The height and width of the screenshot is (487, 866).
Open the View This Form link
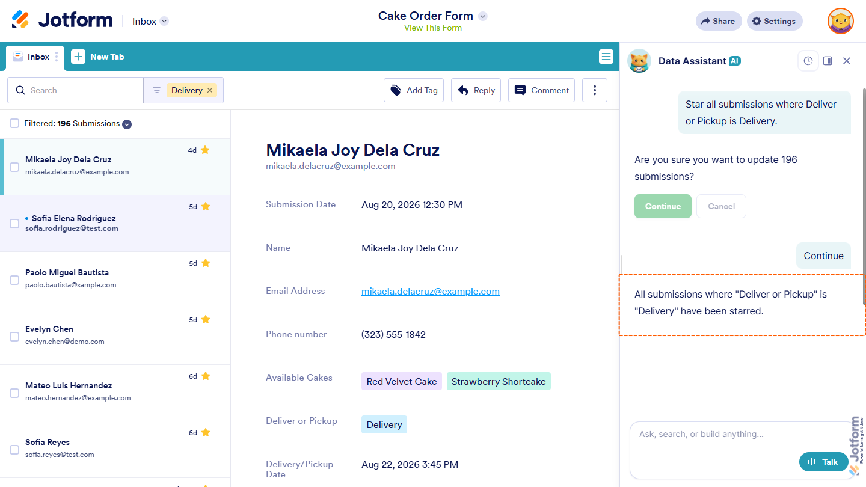(x=433, y=28)
